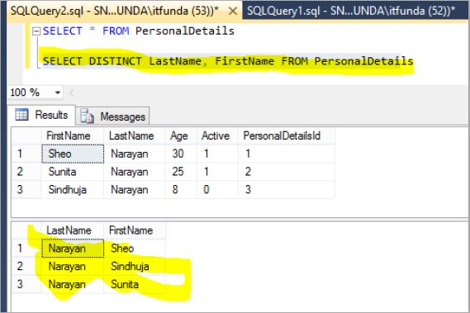The image size is (470, 313).
Task: Click Narayan cell in DISTINCT results row 1
Action: pyautogui.click(x=73, y=249)
